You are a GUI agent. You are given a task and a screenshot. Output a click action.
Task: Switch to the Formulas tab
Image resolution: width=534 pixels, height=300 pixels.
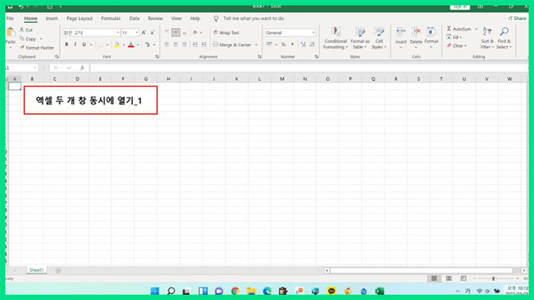click(111, 18)
